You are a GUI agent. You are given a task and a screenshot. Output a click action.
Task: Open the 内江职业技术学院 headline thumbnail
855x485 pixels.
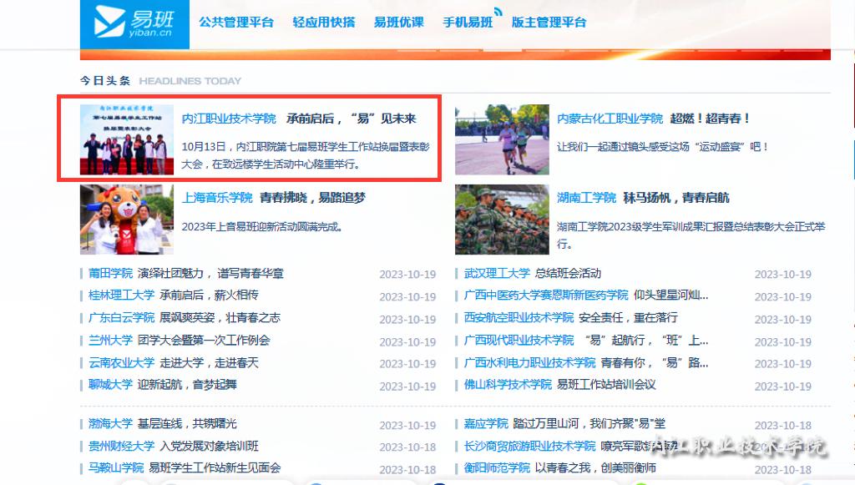(x=127, y=139)
